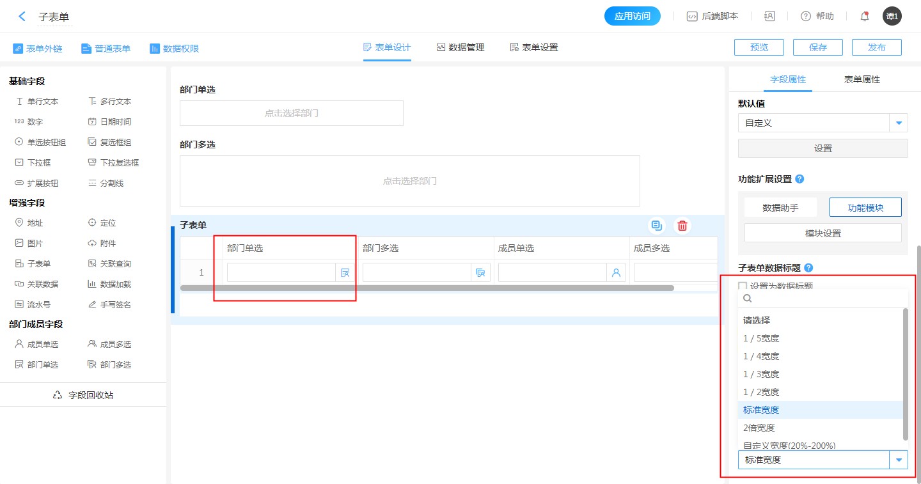Click the 应用访问 button
The height and width of the screenshot is (484, 921).
coord(632,17)
